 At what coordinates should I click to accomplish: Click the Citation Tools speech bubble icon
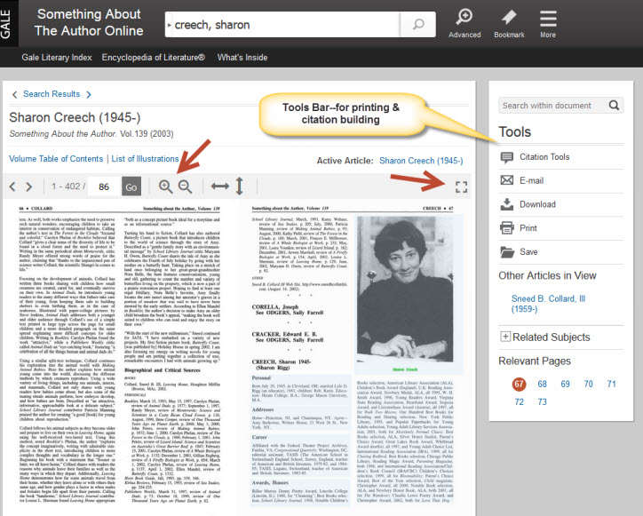point(507,157)
